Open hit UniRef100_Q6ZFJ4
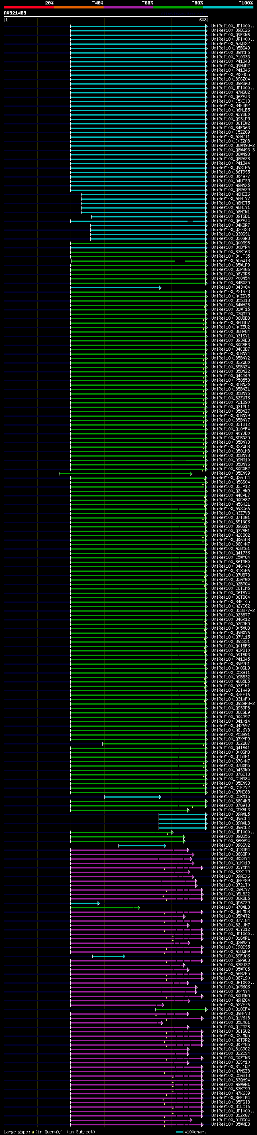This screenshot has width=257, height=1135. coord(230,221)
